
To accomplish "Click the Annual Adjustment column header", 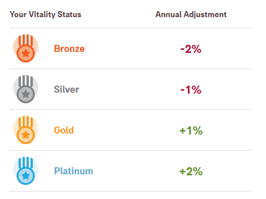I will (x=191, y=15).
